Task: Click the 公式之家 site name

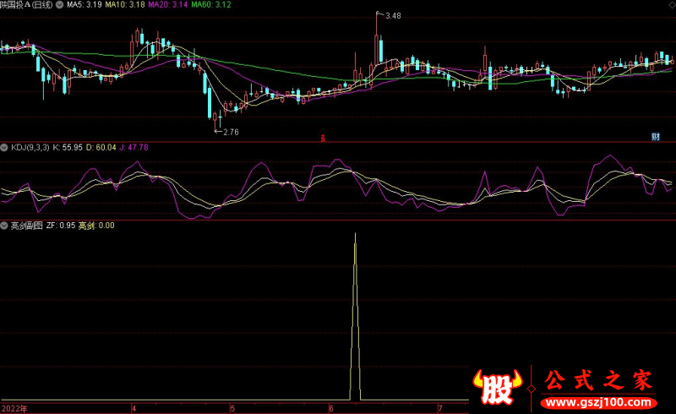Action: click(598, 379)
